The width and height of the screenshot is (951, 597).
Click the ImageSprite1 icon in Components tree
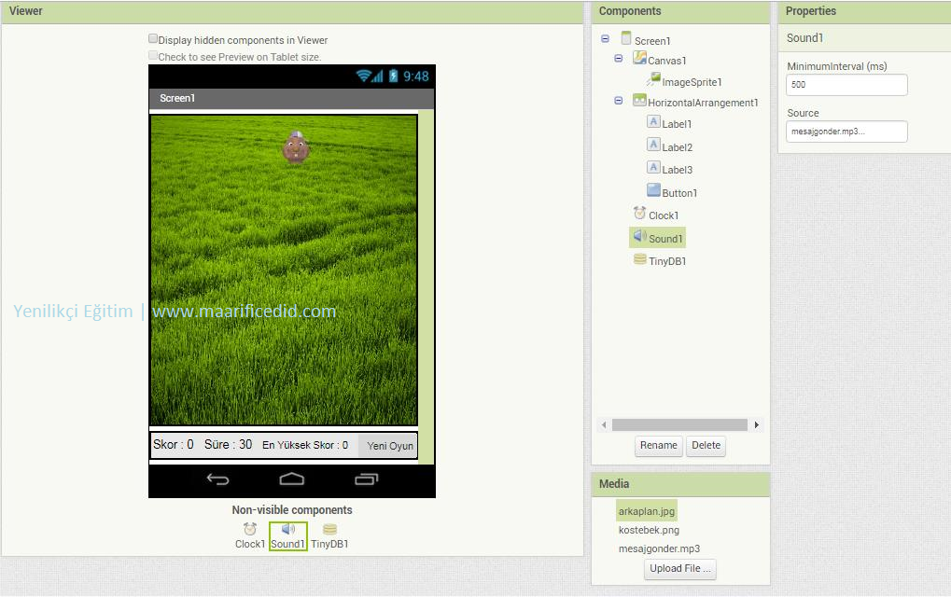coord(653,79)
